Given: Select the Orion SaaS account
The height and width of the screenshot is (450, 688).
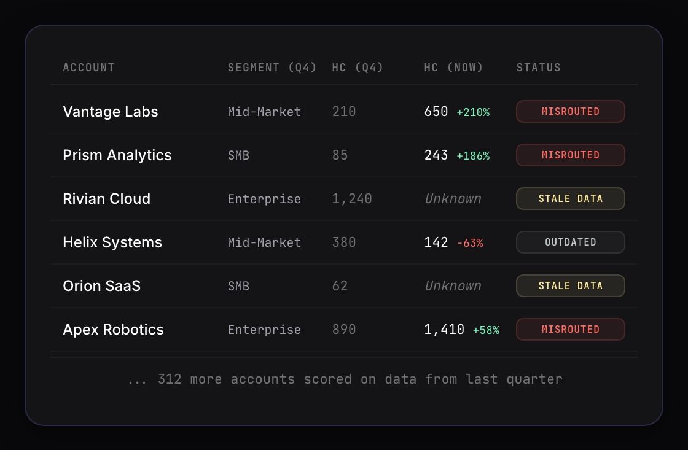Looking at the screenshot, I should coord(102,286).
